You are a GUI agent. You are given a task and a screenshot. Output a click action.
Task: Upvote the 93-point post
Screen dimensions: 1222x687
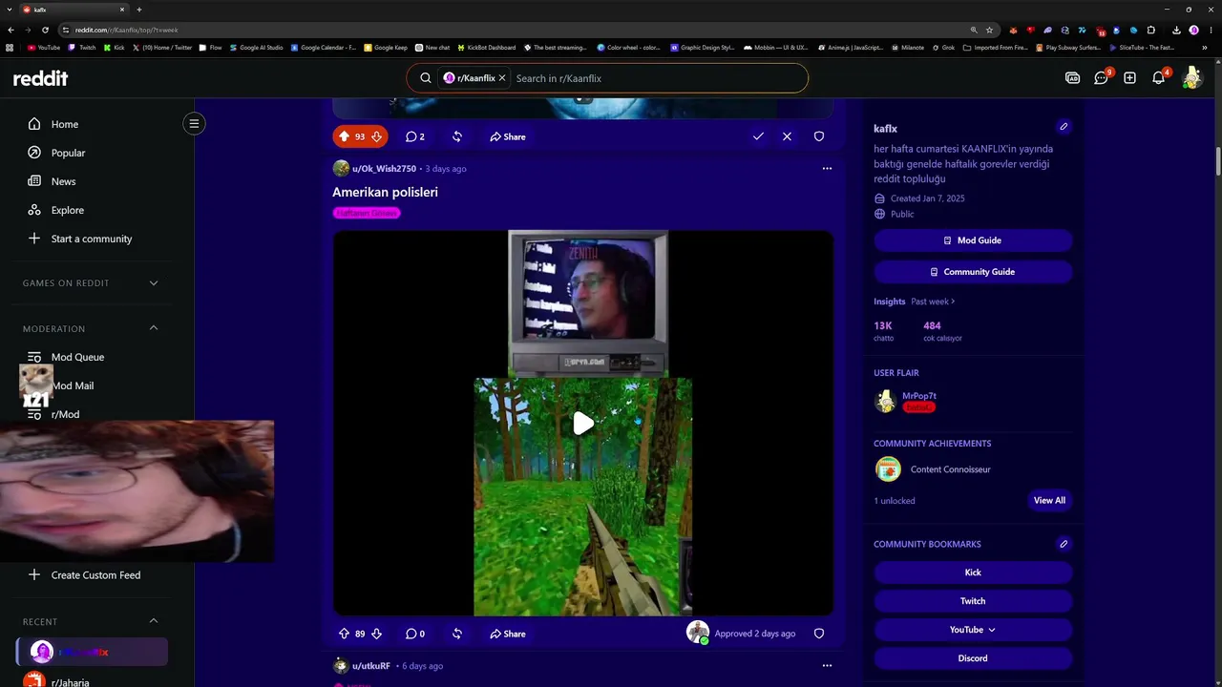pyautogui.click(x=345, y=136)
